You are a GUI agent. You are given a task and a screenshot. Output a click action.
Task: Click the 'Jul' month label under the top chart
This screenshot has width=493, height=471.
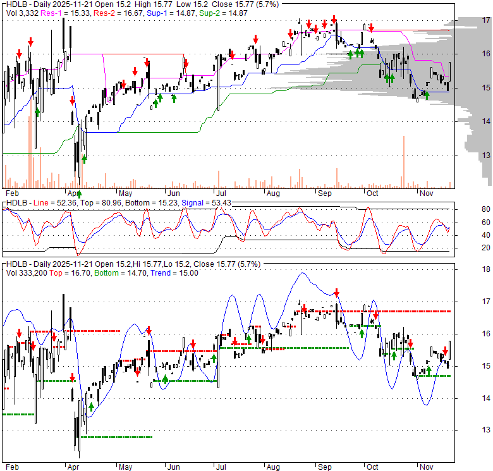point(221,193)
